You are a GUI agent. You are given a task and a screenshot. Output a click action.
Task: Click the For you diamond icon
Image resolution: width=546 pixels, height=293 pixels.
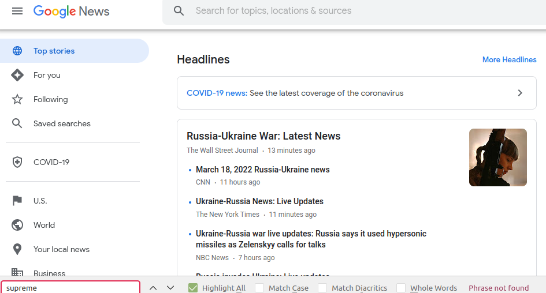click(x=17, y=75)
